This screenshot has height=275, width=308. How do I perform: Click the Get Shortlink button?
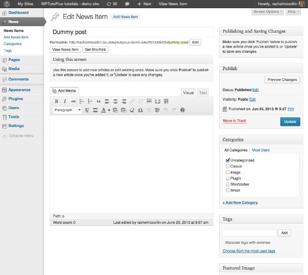pos(95,50)
